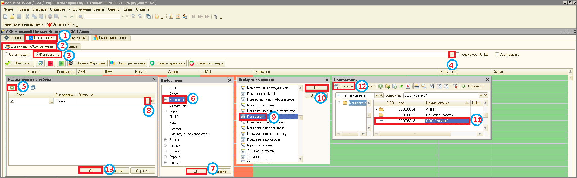The height and width of the screenshot is (178, 577).
Task: Open the Переключить интерфейс dropdown
Action: pyautogui.click(x=23, y=24)
